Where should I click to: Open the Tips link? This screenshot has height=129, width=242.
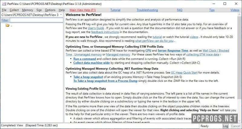[212, 10]
